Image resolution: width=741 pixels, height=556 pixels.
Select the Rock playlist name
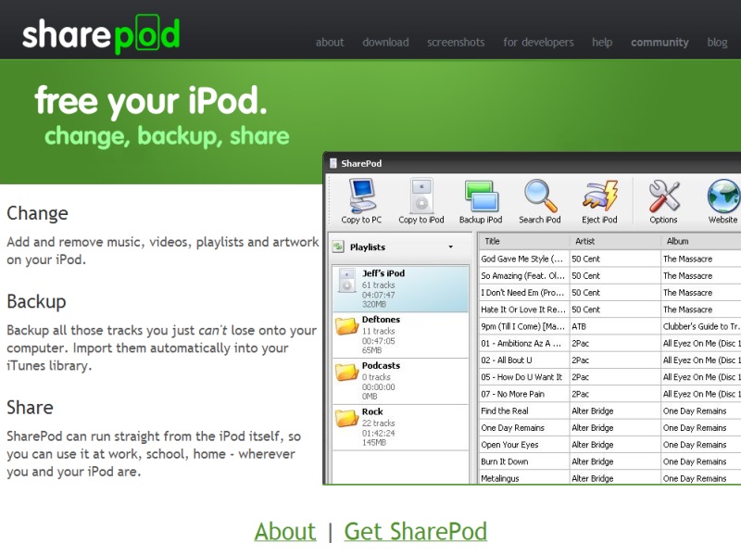pos(372,411)
